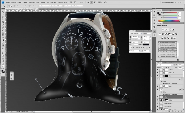Image resolution: width=185 pixels, height=113 pixels.
Task: Click lock-all icon in Calques panel
Action: [169, 68]
